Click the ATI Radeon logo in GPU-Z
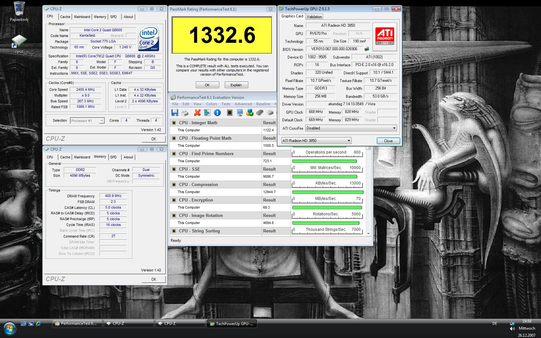 [x=384, y=36]
